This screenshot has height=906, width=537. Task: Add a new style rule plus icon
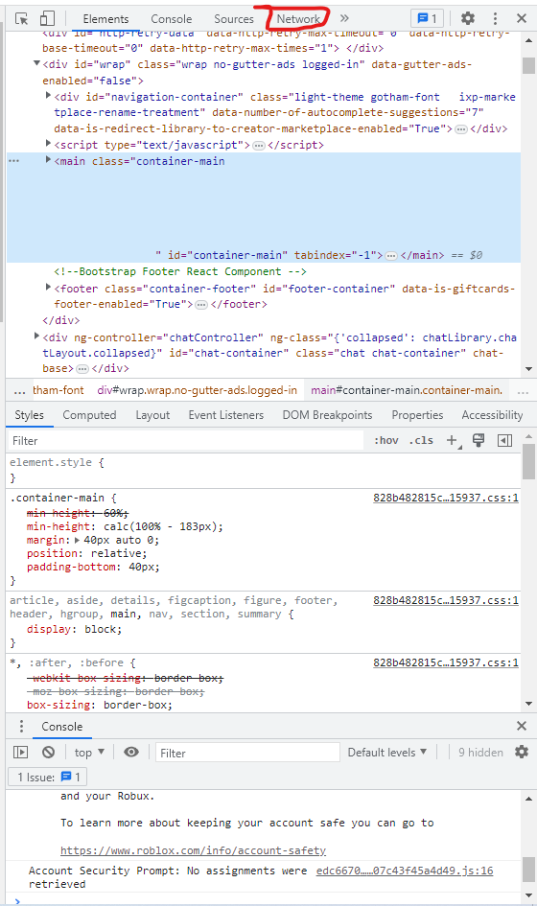(453, 441)
